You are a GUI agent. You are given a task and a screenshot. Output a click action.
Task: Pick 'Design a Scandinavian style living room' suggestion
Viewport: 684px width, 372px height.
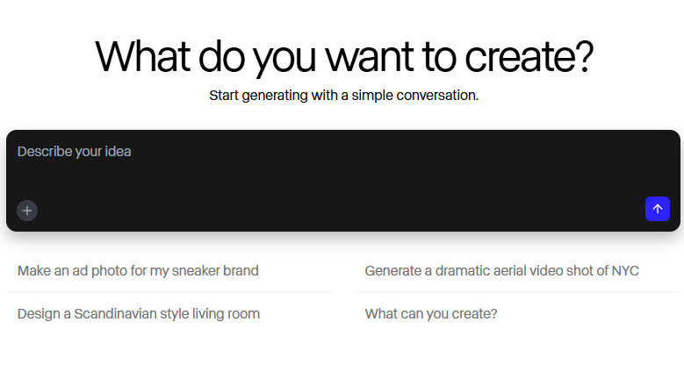pyautogui.click(x=139, y=314)
